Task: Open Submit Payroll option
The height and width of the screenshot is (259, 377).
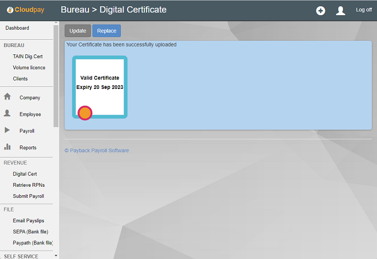Action: coord(28,196)
